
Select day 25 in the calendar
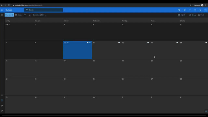coord(106,86)
